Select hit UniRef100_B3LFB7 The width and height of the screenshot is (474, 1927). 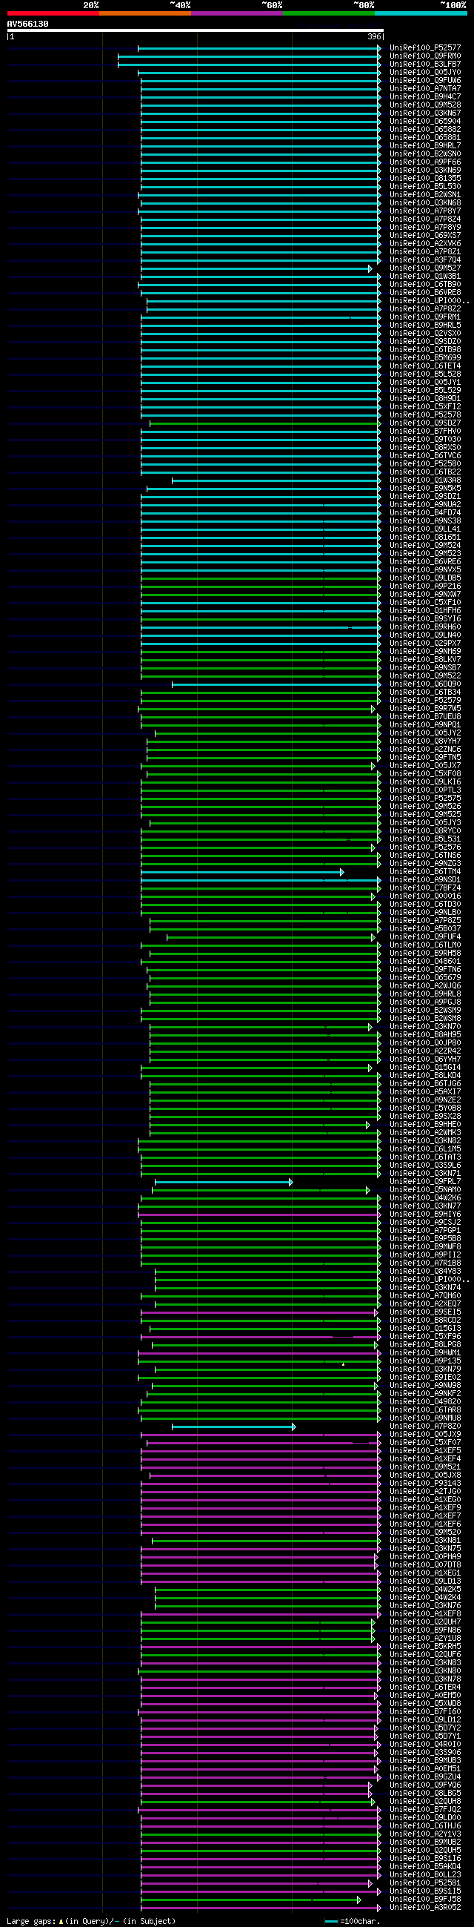(424, 65)
